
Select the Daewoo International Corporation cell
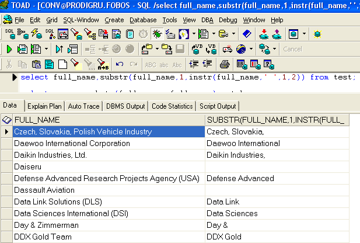click(109, 144)
